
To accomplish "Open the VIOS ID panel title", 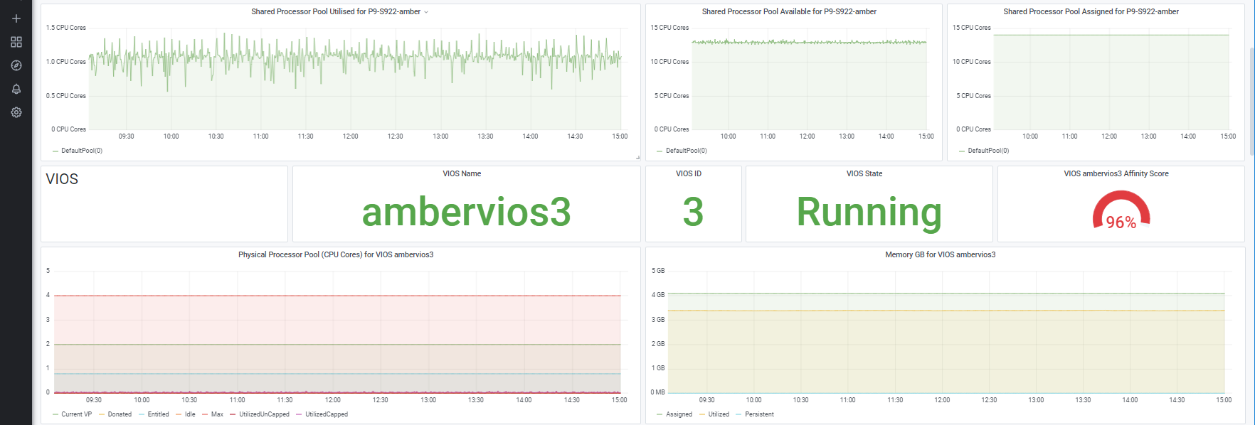I will pos(689,173).
